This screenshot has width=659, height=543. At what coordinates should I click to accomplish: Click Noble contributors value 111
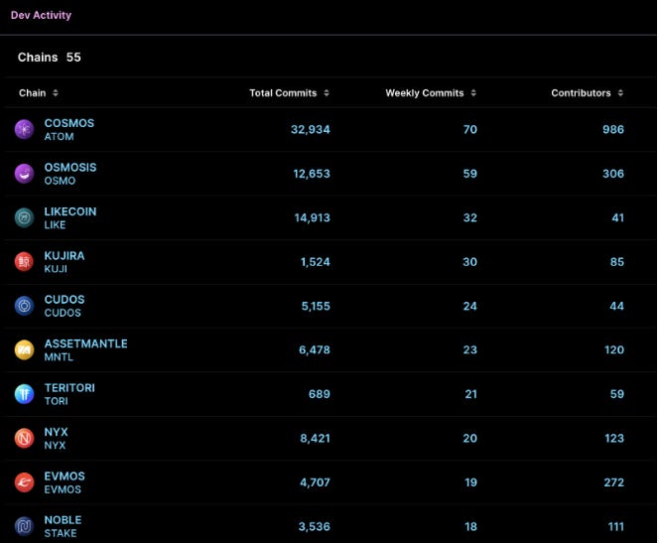tap(615, 526)
